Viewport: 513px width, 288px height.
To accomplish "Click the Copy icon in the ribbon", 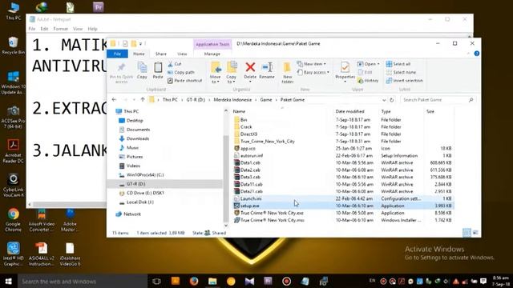I will pyautogui.click(x=142, y=67).
